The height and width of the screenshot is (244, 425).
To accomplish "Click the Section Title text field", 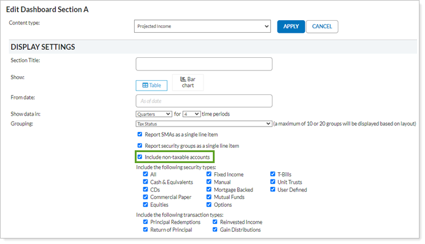I will pyautogui.click(x=204, y=64).
